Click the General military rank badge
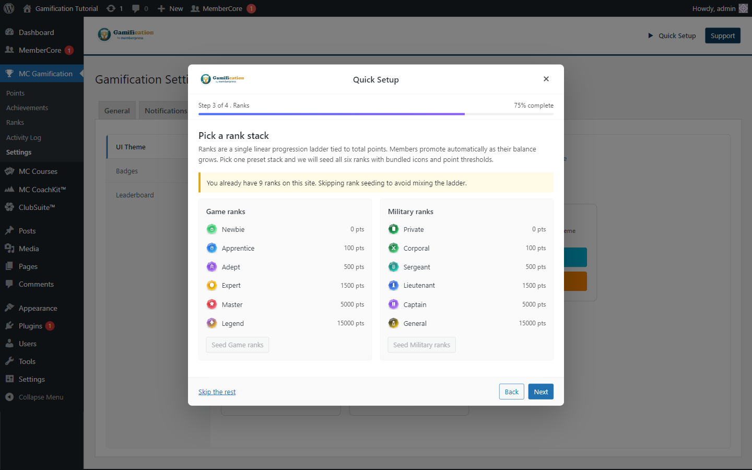 tap(393, 323)
